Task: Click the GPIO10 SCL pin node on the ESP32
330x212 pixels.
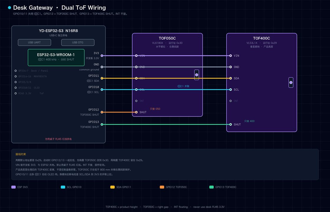Action: (102, 90)
